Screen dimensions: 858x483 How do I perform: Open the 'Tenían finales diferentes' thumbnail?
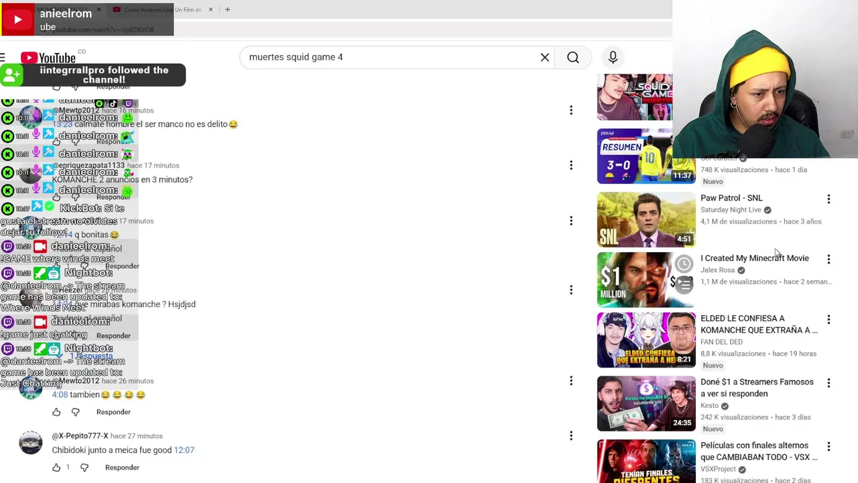[x=646, y=461]
